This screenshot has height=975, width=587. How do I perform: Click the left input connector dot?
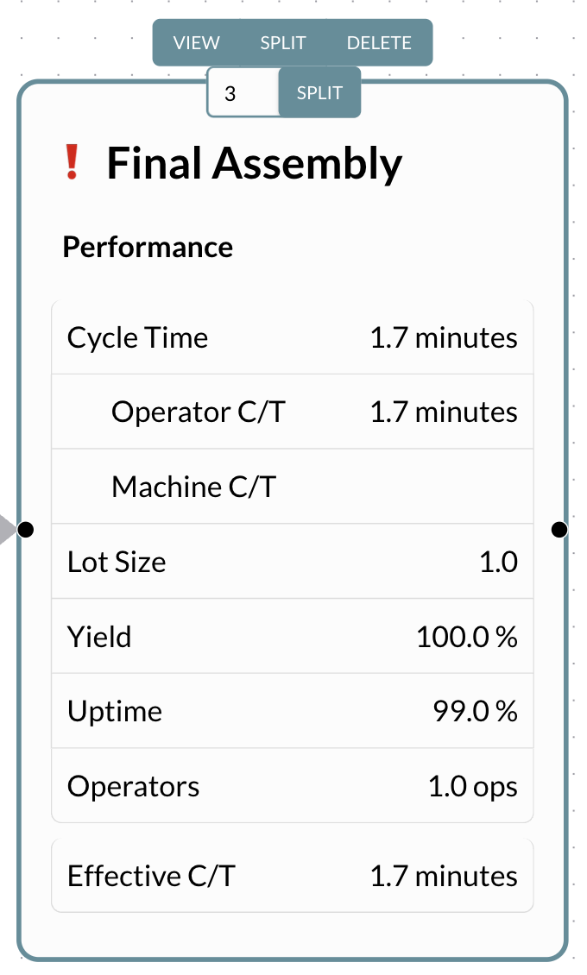coord(26,529)
